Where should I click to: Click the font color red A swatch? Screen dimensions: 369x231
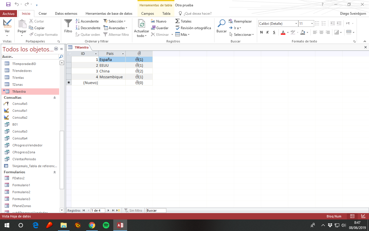(x=283, y=32)
